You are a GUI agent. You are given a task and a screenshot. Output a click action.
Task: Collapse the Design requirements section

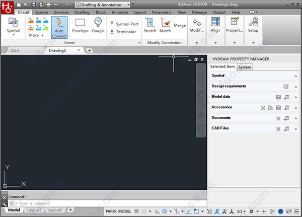295,87
